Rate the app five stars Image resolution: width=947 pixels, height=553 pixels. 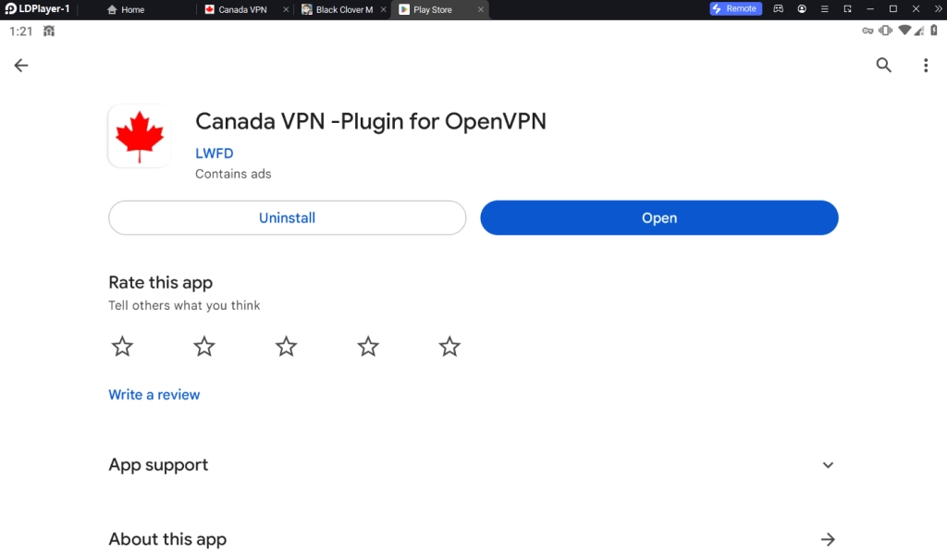pos(449,347)
